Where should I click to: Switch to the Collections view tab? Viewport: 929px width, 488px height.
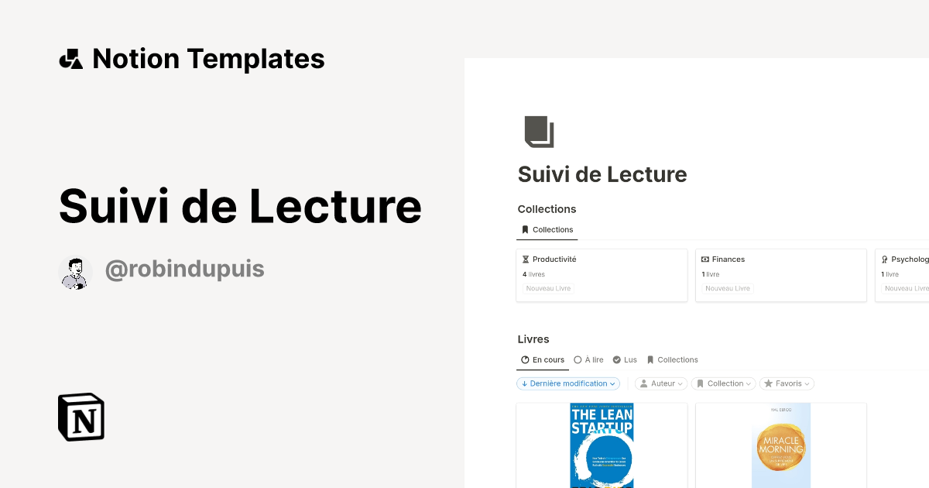point(673,359)
